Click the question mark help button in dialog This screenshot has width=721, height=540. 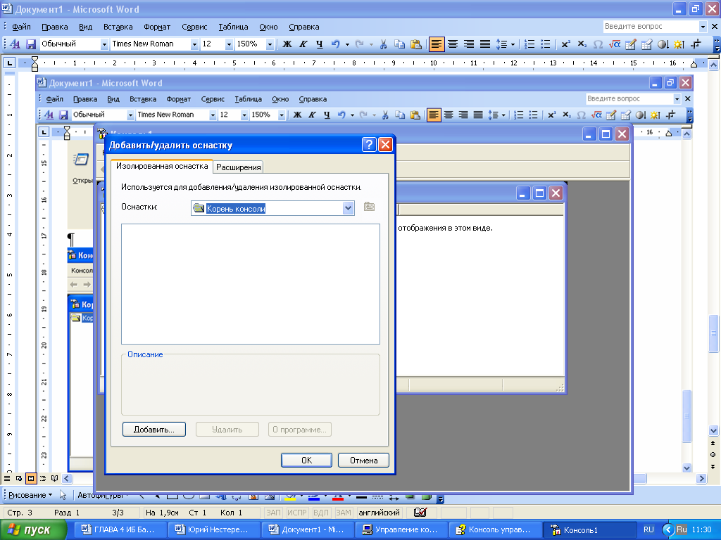pos(369,145)
